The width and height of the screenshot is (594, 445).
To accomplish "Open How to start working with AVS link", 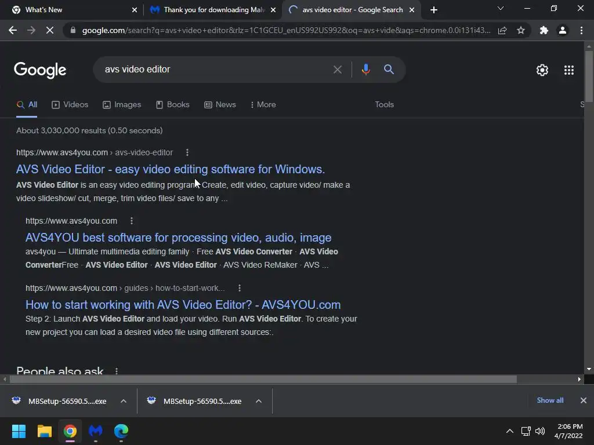I will [183, 305].
